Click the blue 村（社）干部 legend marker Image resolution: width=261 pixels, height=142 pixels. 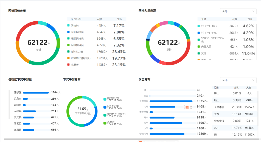(198, 33)
